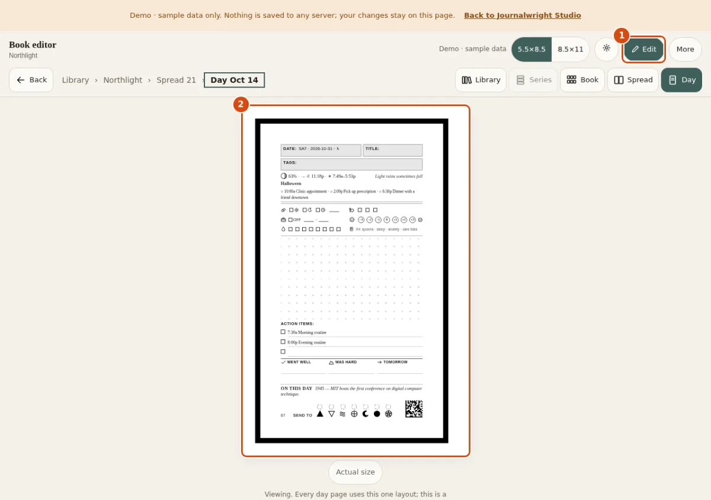Mark the dashed circle above the solid triangle
The image size is (711, 500).
click(320, 406)
